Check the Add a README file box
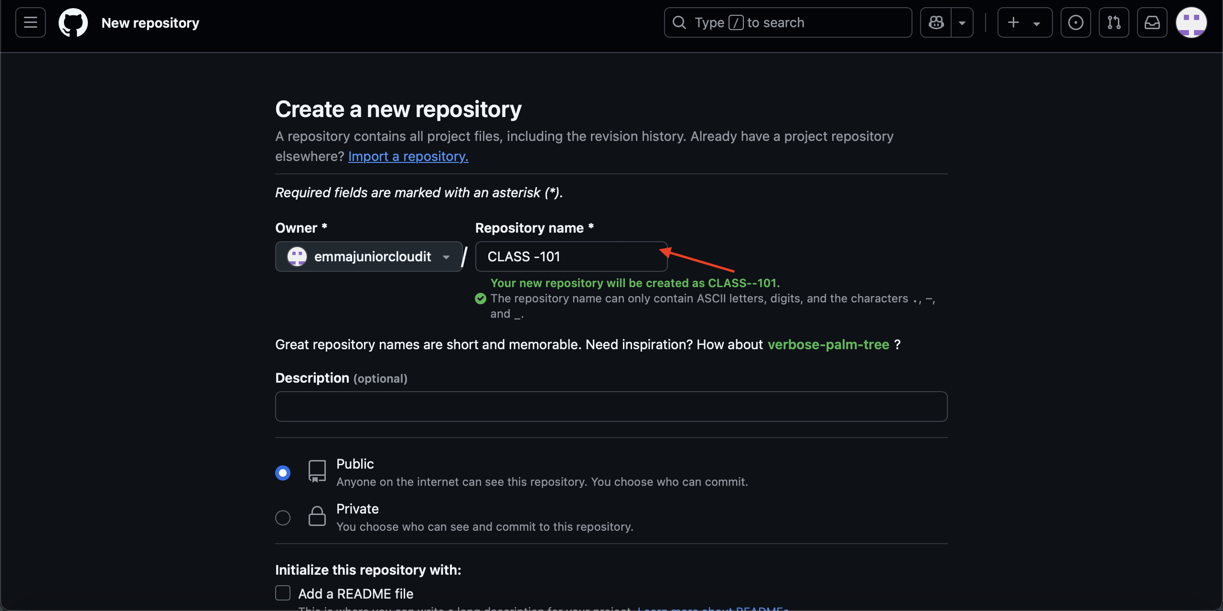Screen dimensions: 1223x611 coord(283,593)
